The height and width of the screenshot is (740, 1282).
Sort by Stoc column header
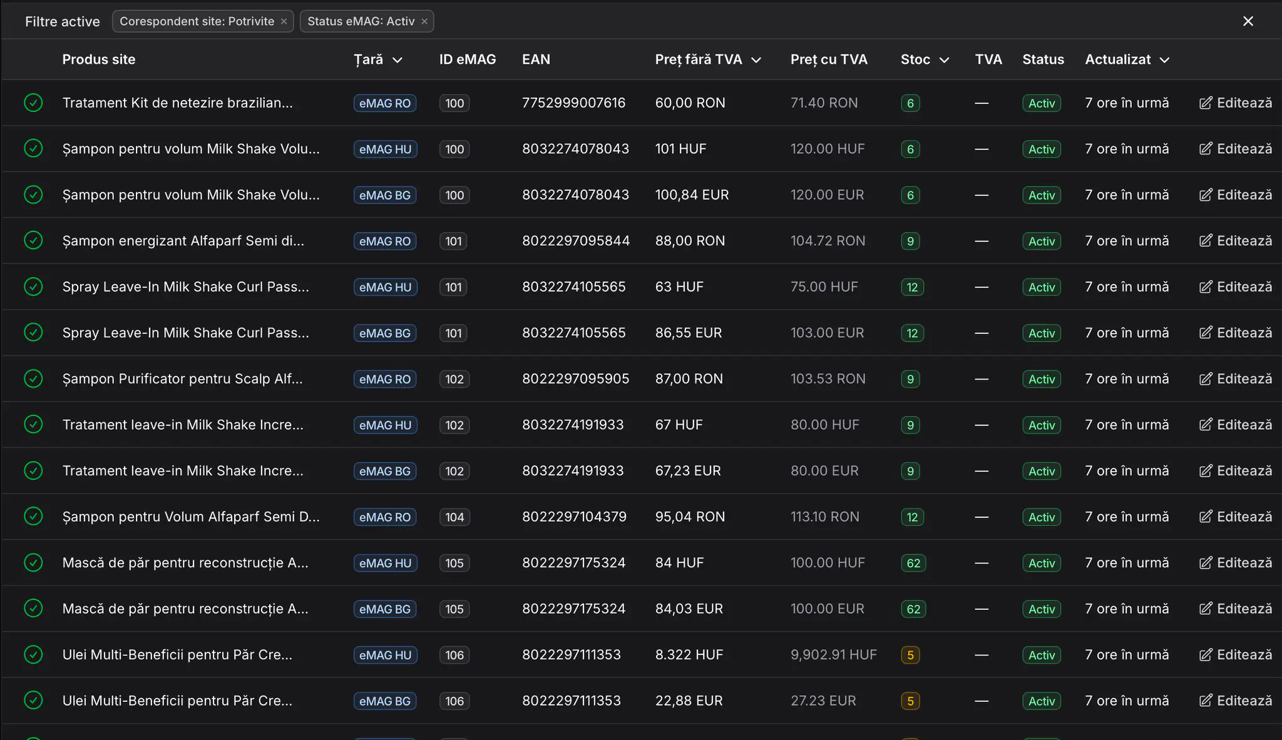[925, 59]
